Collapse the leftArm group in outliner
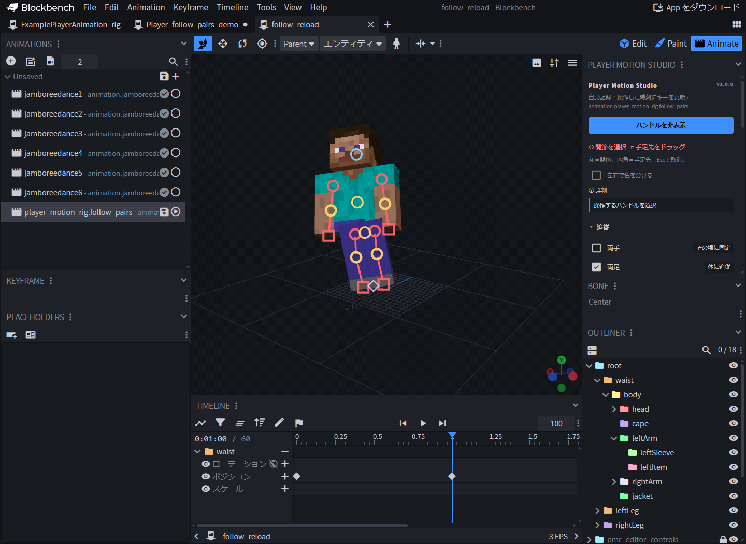Viewport: 746px width, 544px height. pyautogui.click(x=614, y=438)
